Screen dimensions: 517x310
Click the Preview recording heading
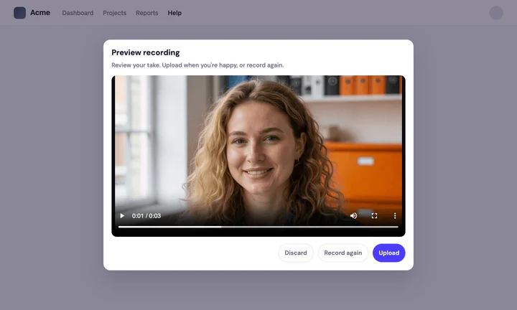click(145, 52)
